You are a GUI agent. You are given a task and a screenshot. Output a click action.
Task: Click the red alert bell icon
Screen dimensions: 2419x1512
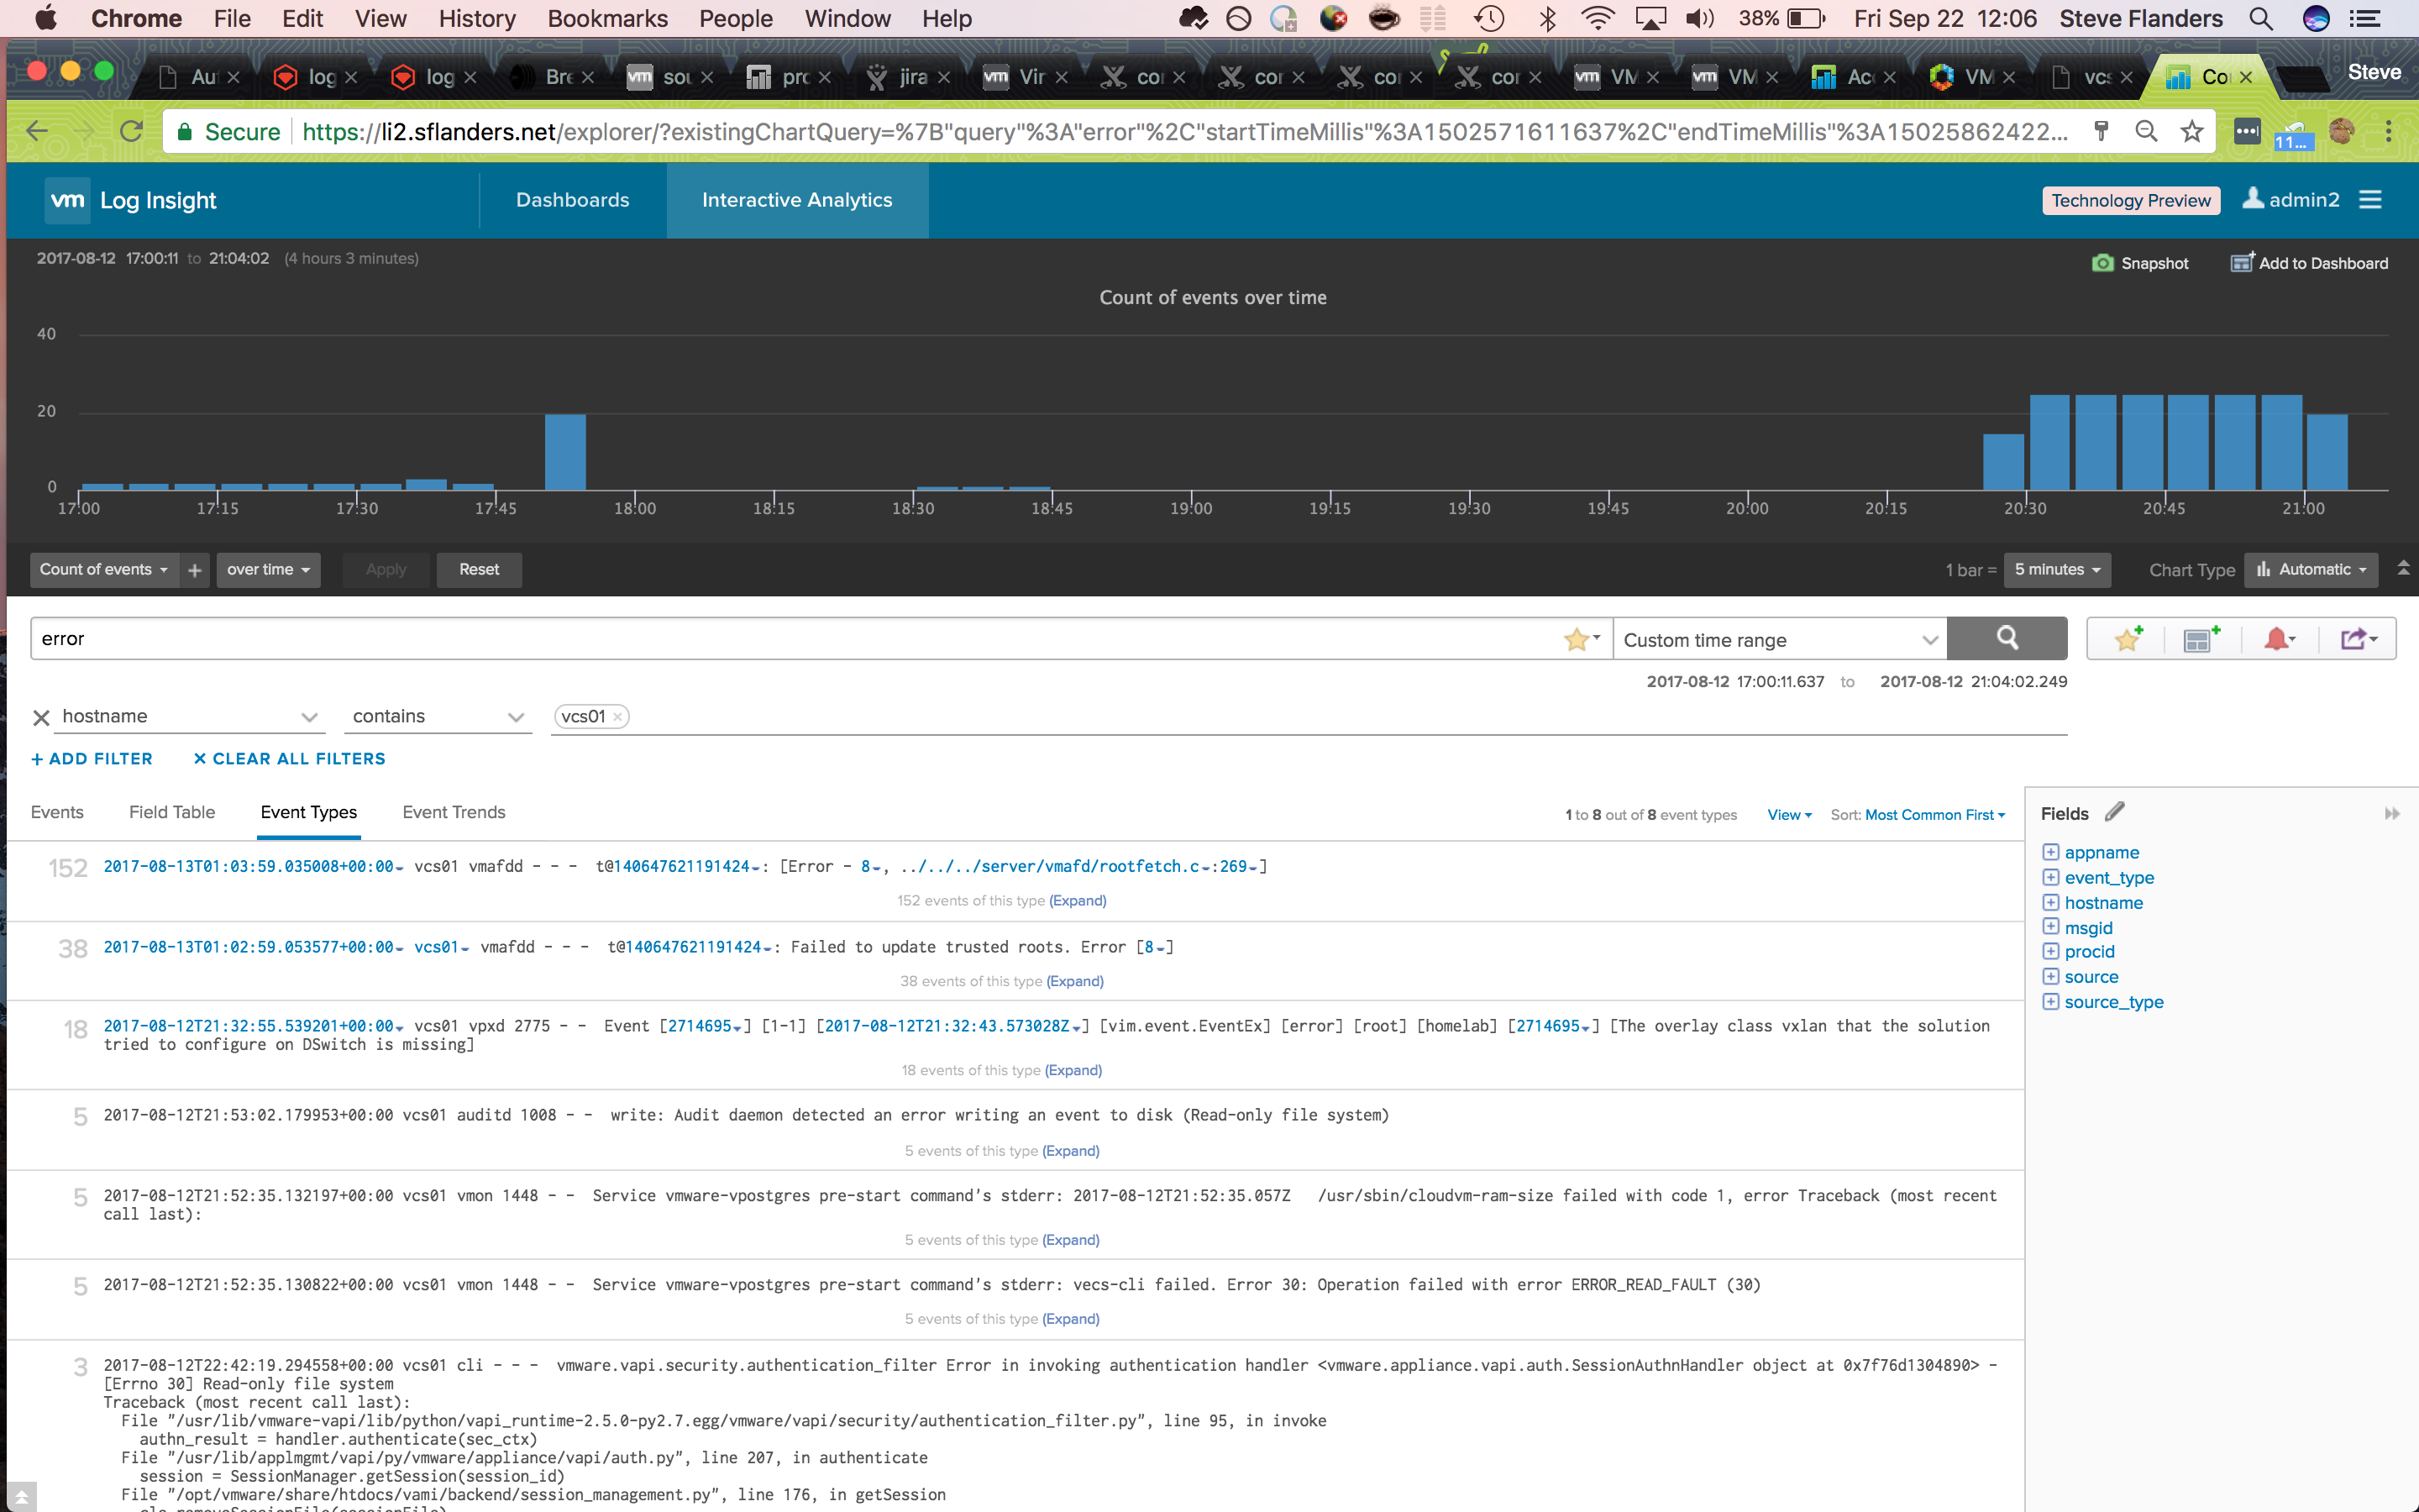click(2277, 639)
